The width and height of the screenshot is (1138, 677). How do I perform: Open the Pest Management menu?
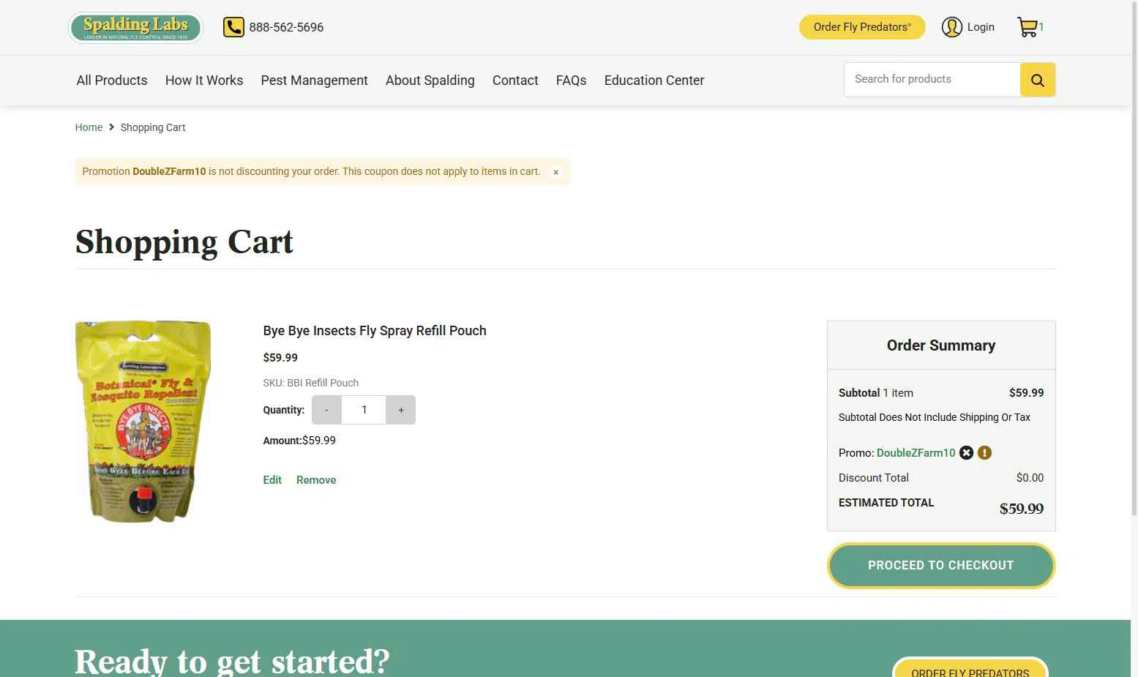pyautogui.click(x=315, y=81)
